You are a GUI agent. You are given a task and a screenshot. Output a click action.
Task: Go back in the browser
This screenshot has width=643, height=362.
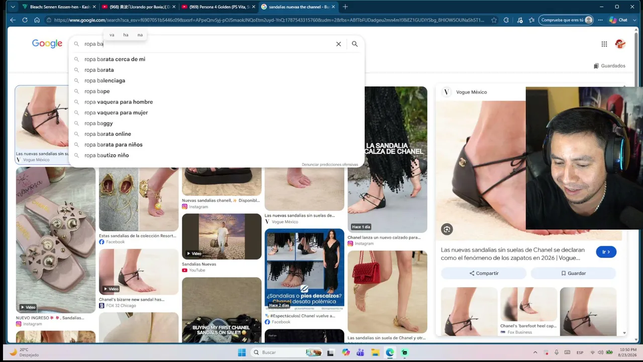pos(13,20)
